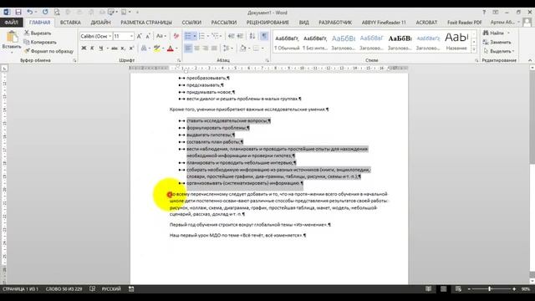Open the ФАЙЛ file menu
Viewport: 535px width, 301px height.
(11, 23)
